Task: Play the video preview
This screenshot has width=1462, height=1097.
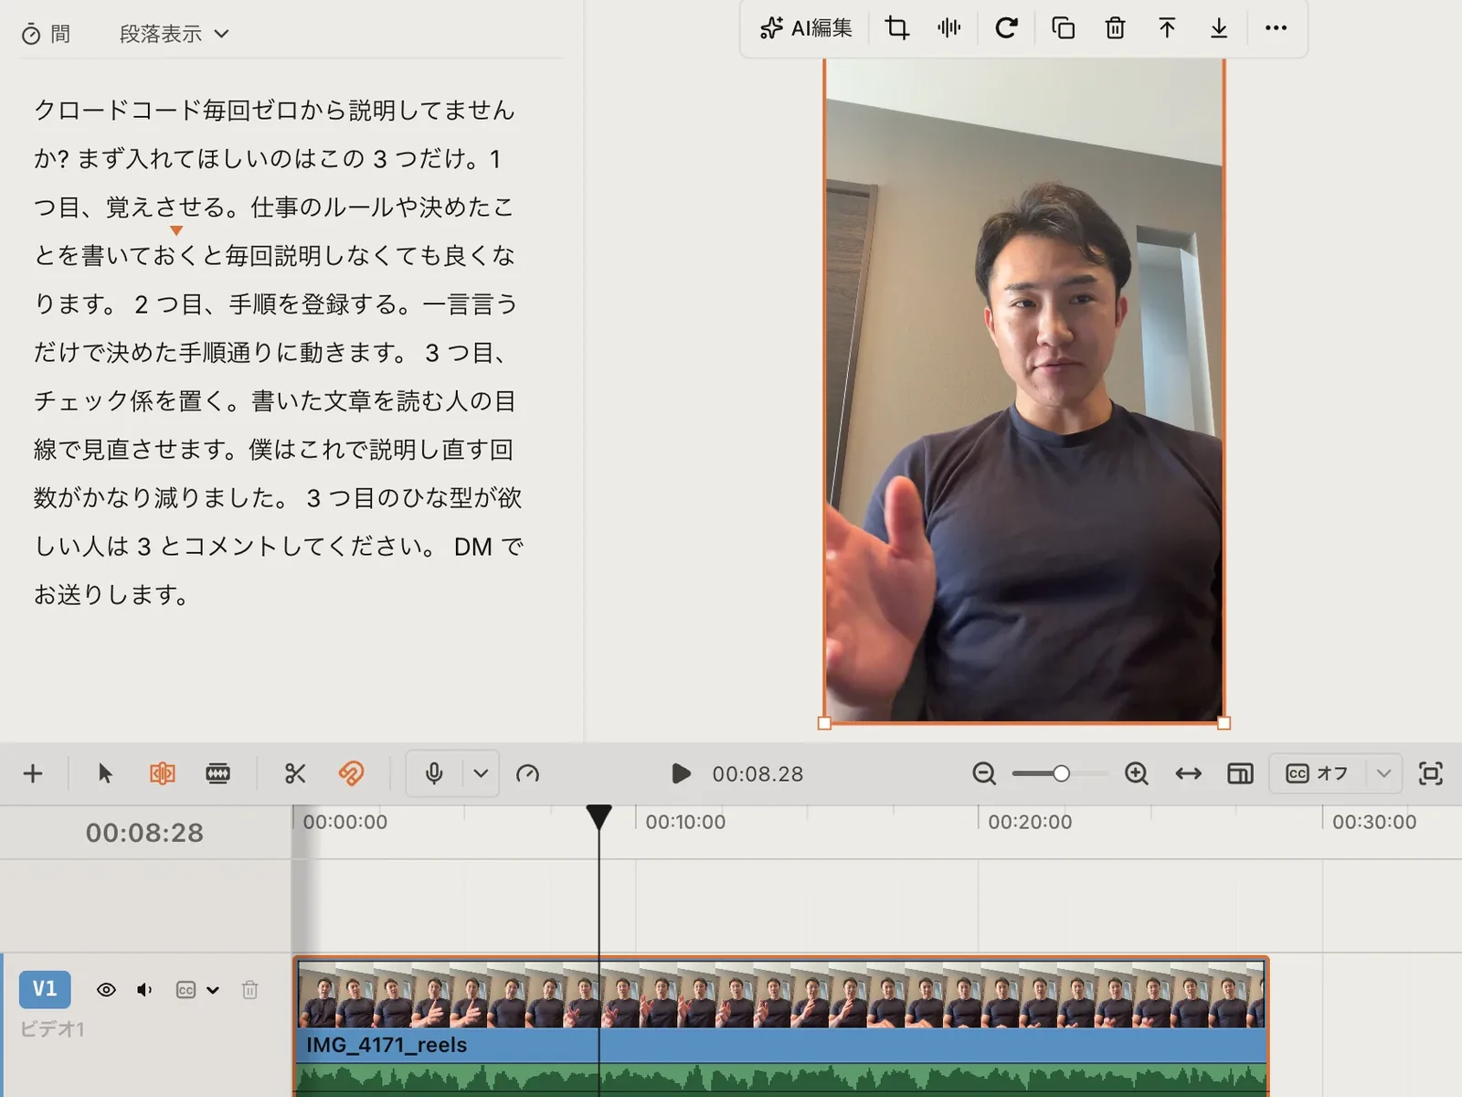Action: click(681, 773)
